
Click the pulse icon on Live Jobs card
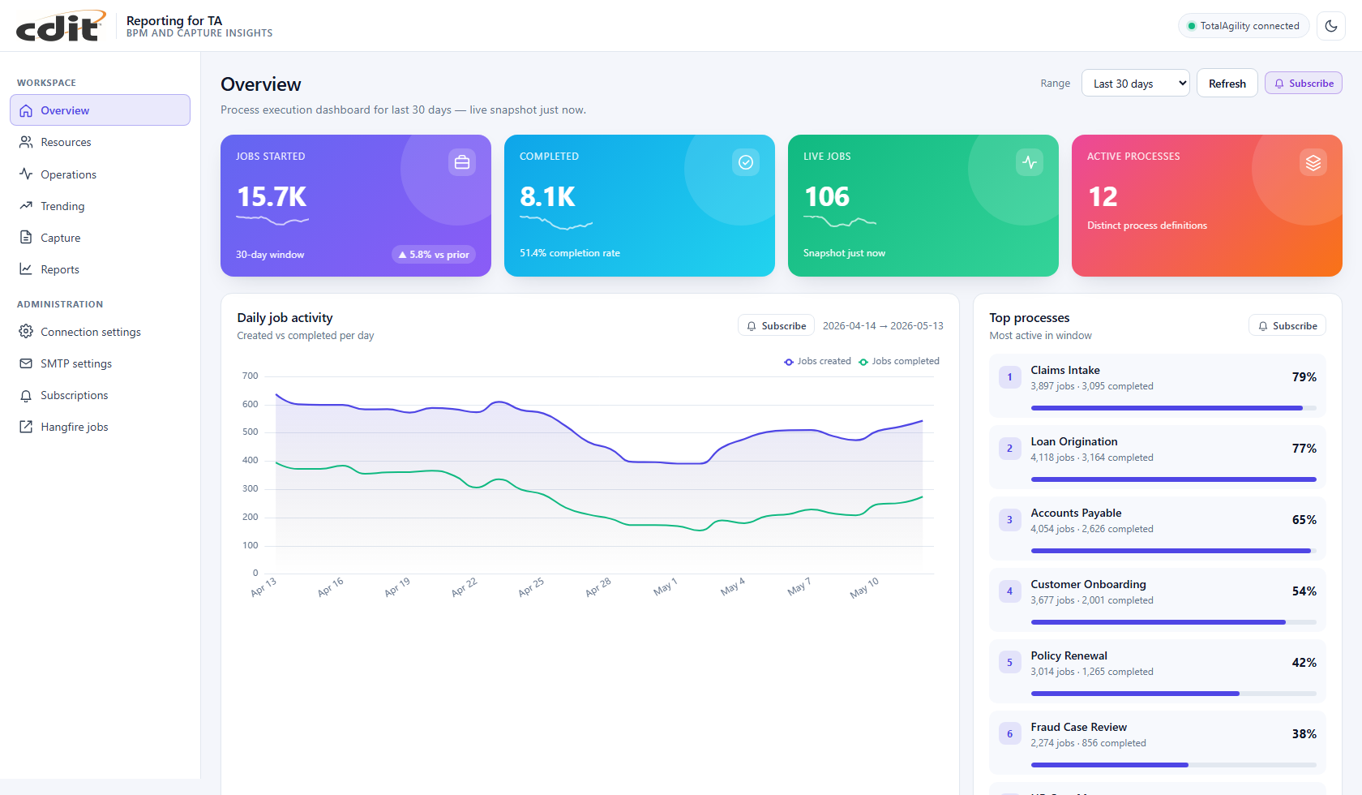(x=1030, y=162)
